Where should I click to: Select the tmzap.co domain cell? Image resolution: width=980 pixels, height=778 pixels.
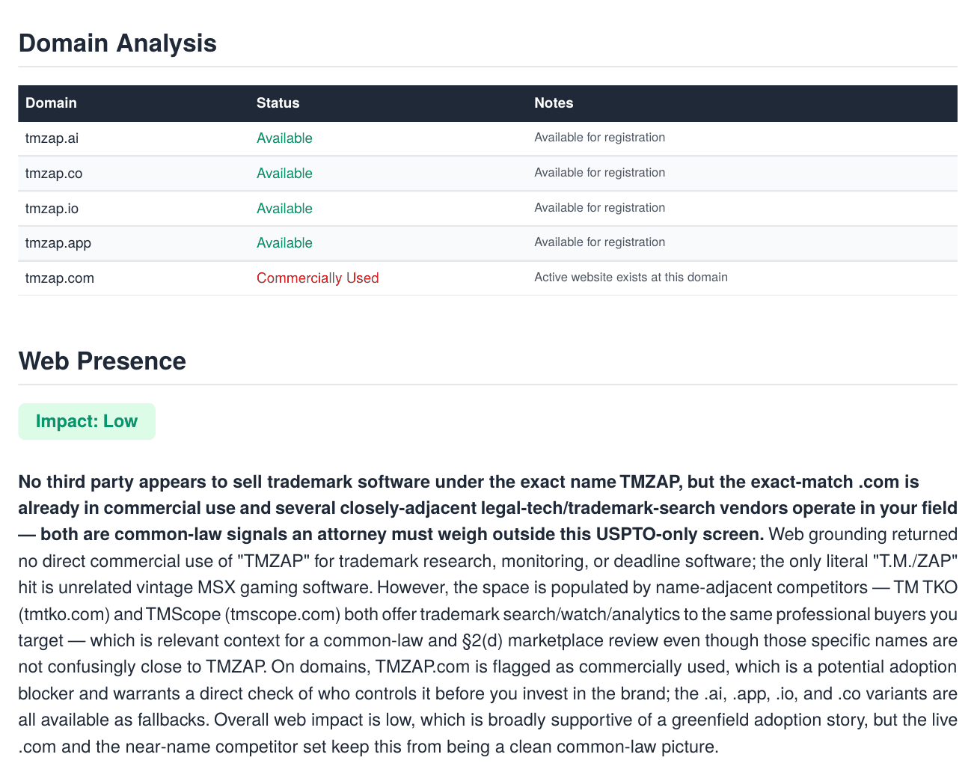click(54, 174)
